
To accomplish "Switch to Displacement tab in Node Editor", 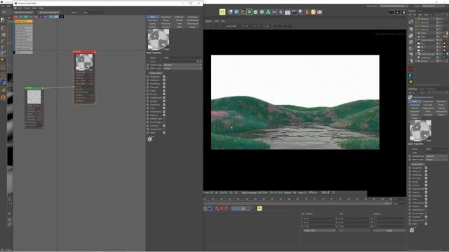I will pyautogui.click(x=192, y=20).
